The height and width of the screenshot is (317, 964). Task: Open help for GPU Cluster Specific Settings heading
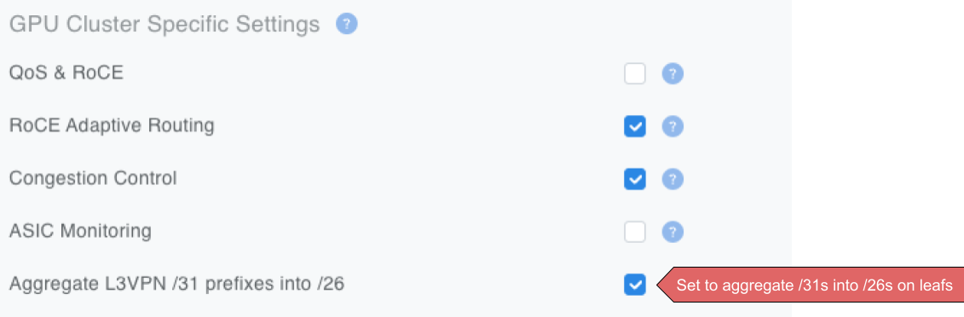[x=347, y=25]
